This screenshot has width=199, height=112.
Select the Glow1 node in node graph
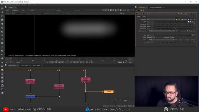coord(109,91)
